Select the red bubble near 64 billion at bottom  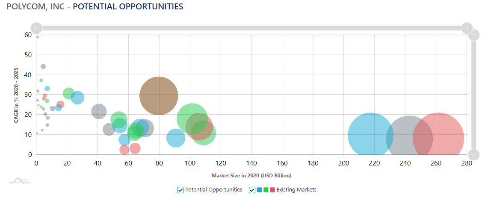point(135,149)
